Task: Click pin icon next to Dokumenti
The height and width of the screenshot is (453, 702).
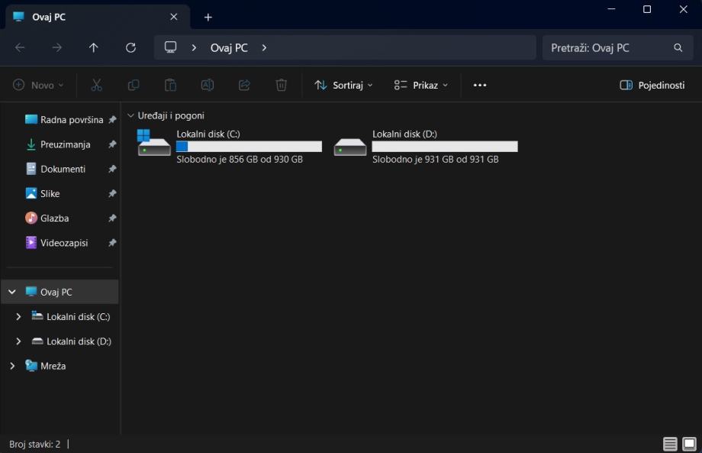Action: click(x=112, y=169)
